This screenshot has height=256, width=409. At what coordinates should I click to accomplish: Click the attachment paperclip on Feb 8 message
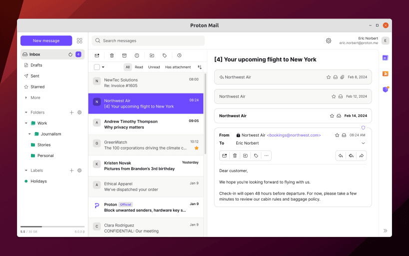click(x=342, y=77)
